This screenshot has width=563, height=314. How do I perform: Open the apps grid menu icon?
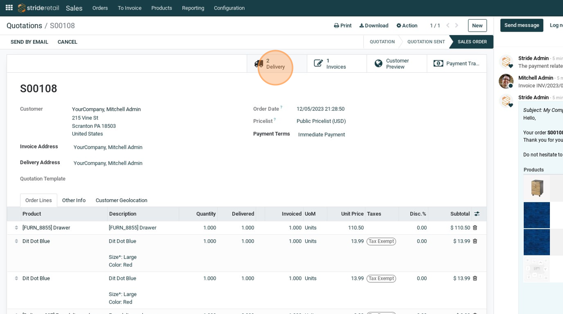9,8
